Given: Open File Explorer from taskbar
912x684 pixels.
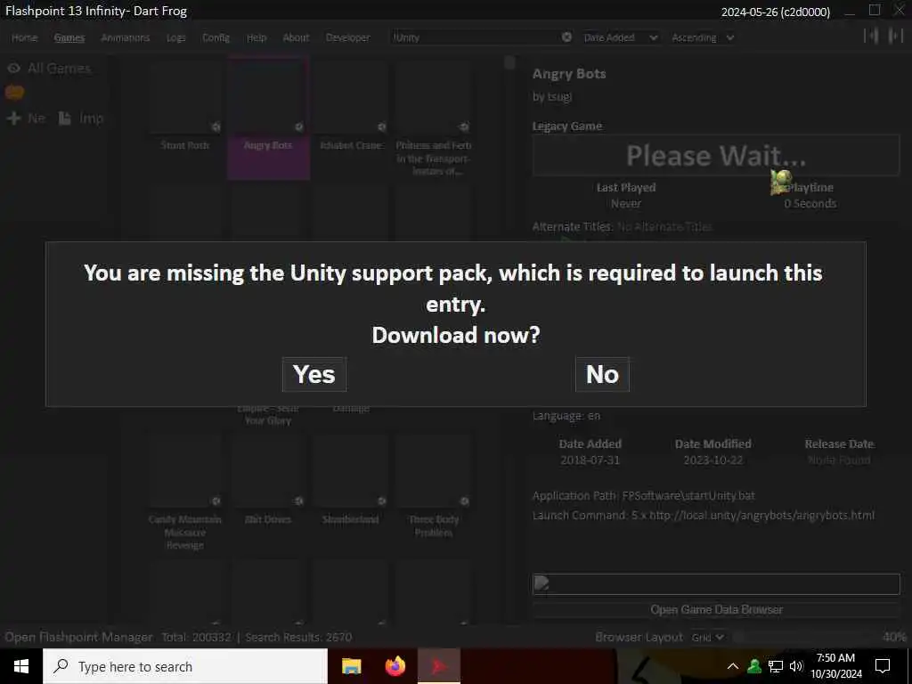Looking at the screenshot, I should click(x=351, y=666).
